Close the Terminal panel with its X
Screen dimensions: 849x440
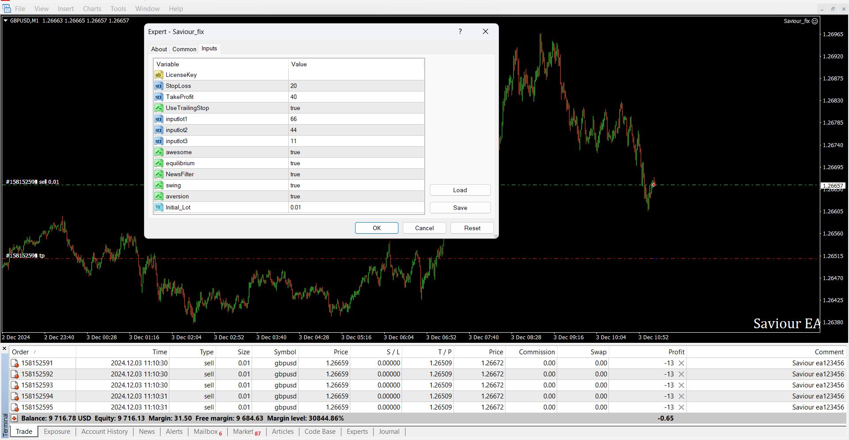[4, 349]
